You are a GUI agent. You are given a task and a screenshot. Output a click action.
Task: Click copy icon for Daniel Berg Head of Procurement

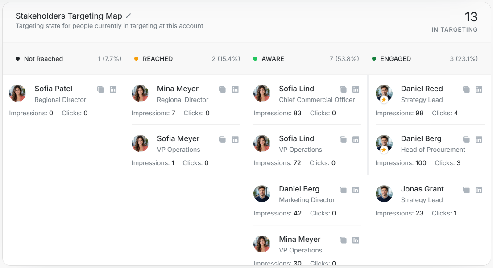467,140
